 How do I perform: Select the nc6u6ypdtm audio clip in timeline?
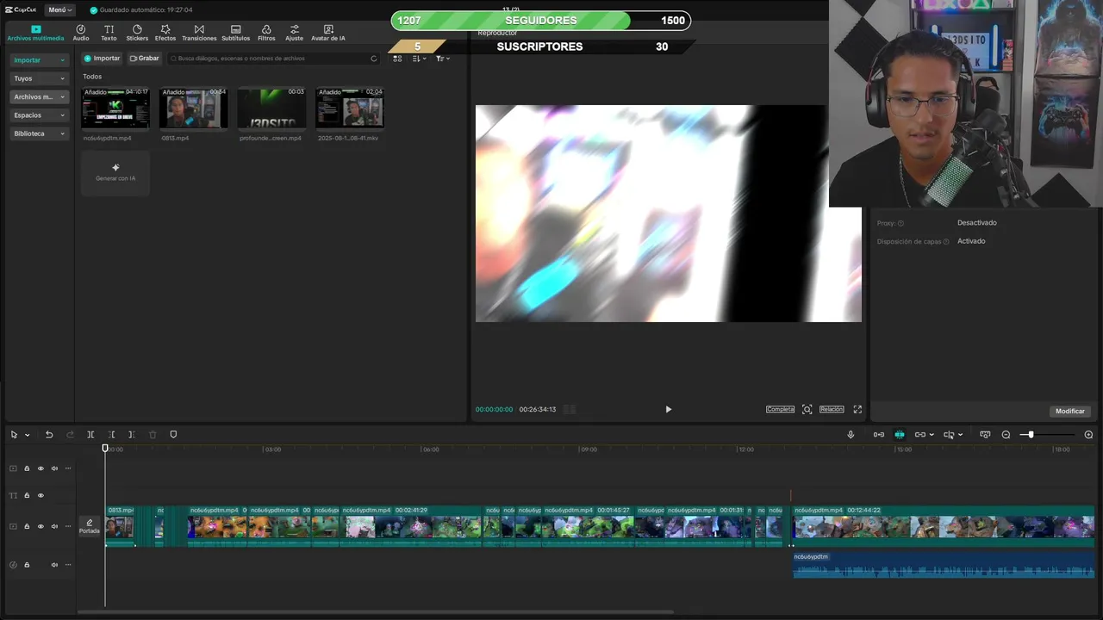point(944,565)
